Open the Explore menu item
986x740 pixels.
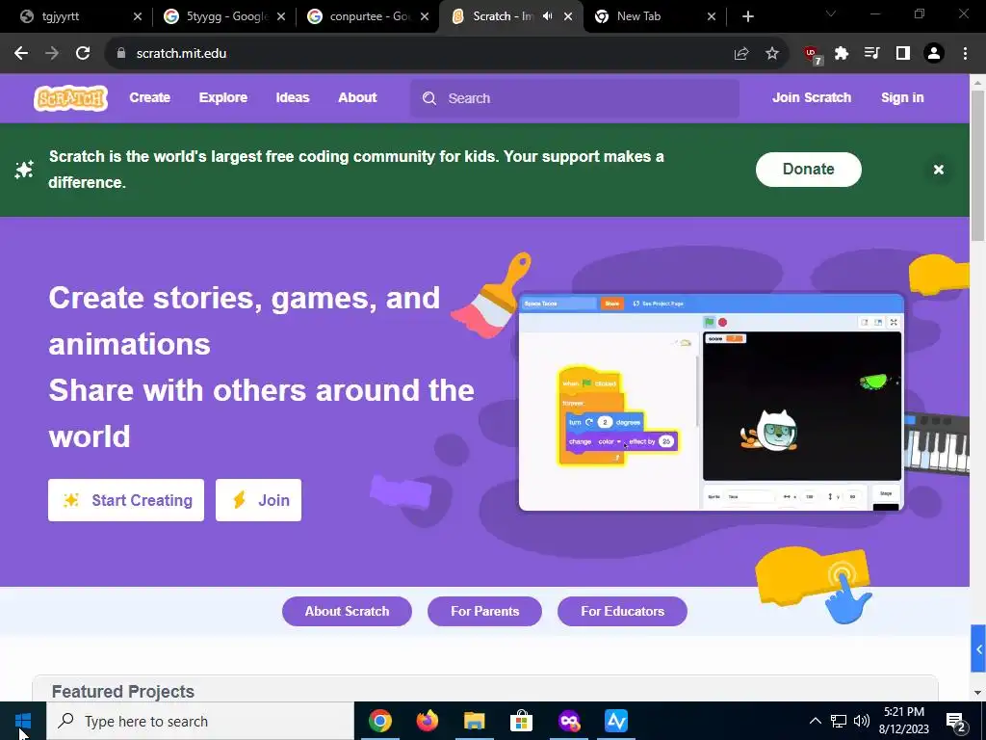coord(223,97)
